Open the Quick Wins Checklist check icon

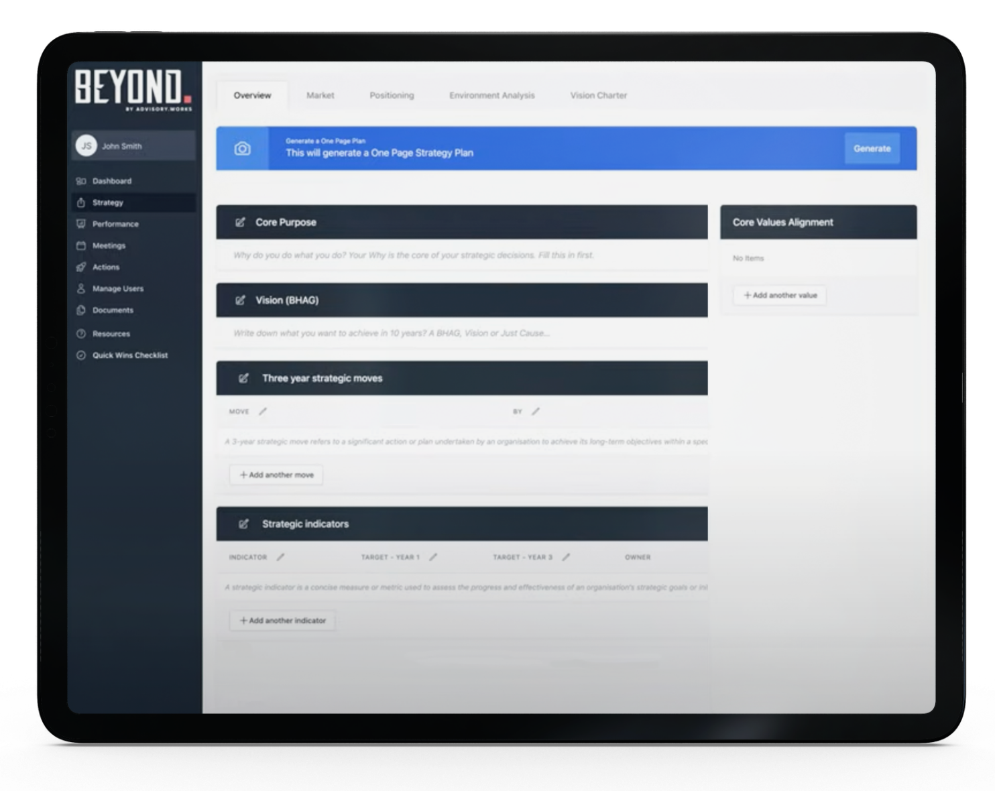click(81, 355)
